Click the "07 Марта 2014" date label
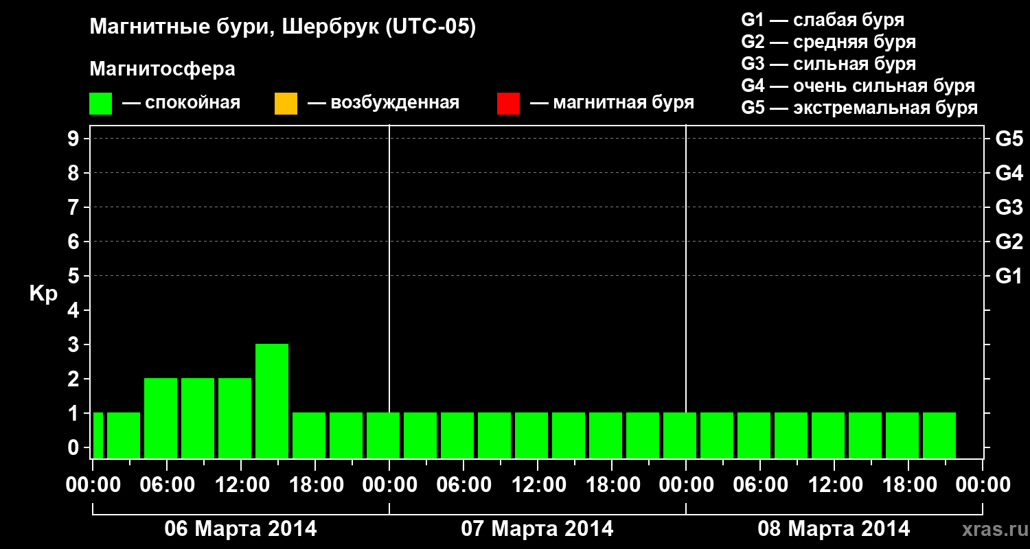 537,529
